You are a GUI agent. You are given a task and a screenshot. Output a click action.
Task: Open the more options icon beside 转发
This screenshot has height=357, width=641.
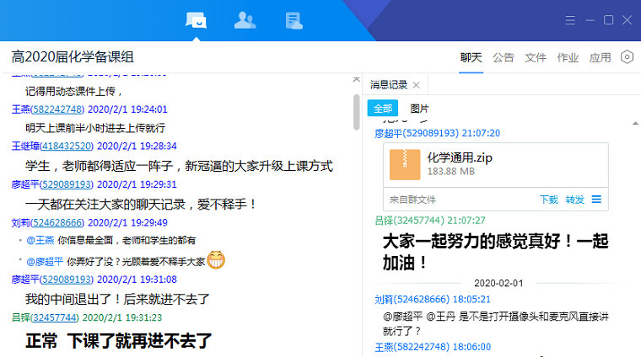(596, 200)
